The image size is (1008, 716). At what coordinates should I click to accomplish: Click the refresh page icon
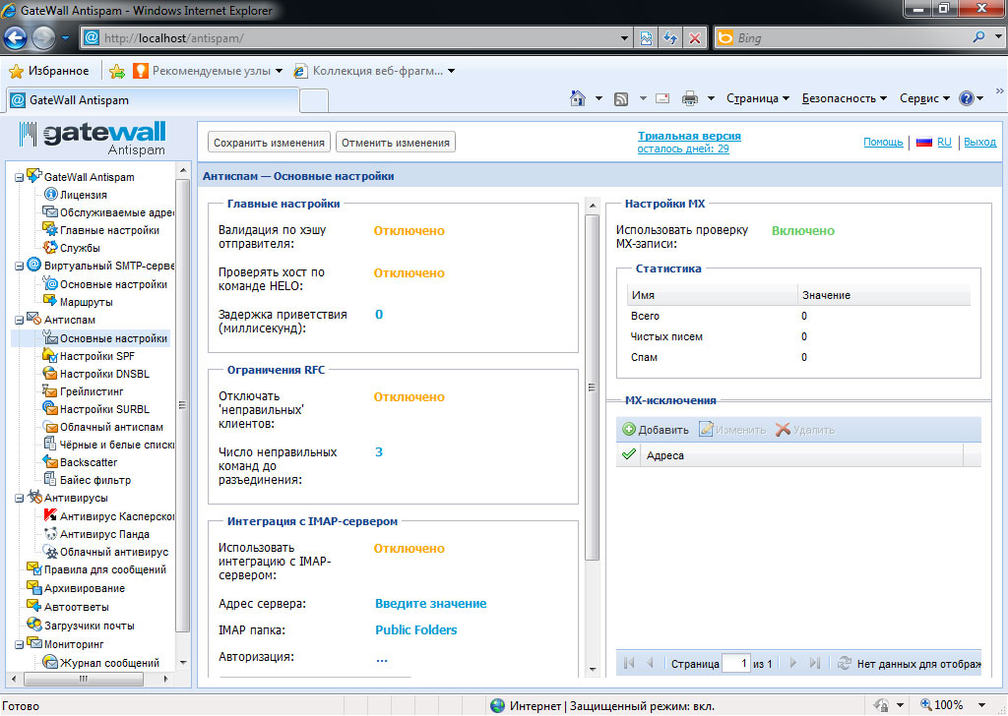click(670, 38)
